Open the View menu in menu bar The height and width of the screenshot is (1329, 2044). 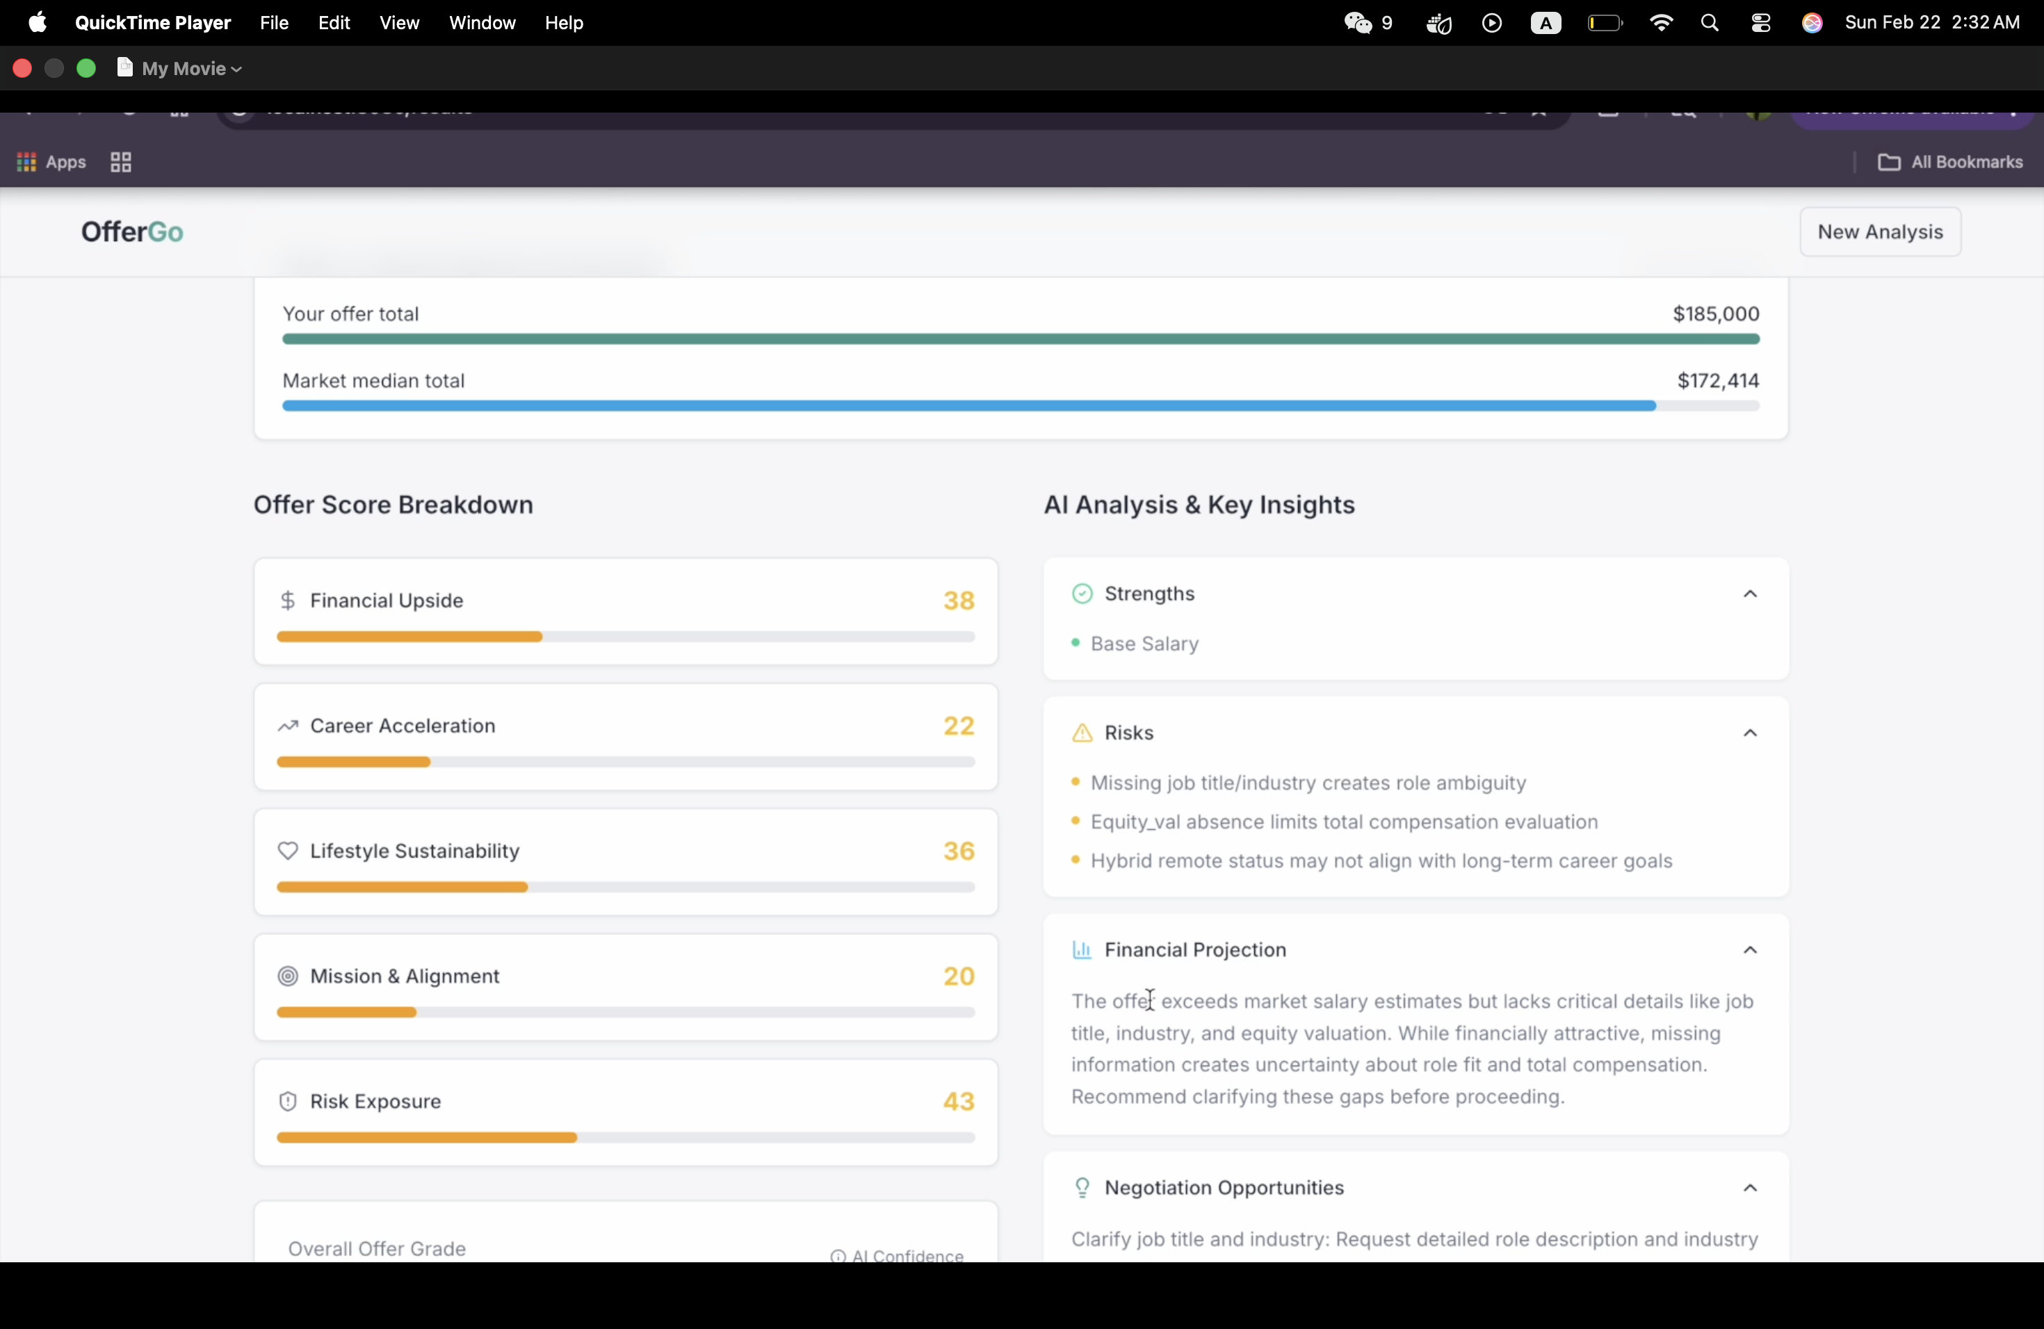[399, 23]
